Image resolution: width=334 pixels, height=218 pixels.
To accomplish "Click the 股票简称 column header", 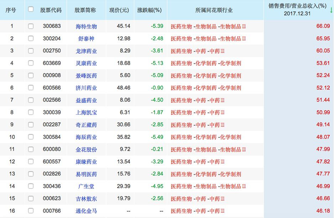I will pos(85,10).
